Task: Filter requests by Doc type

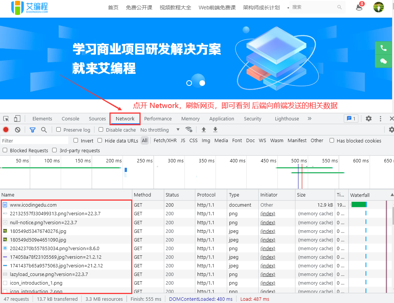Action: pos(250,141)
